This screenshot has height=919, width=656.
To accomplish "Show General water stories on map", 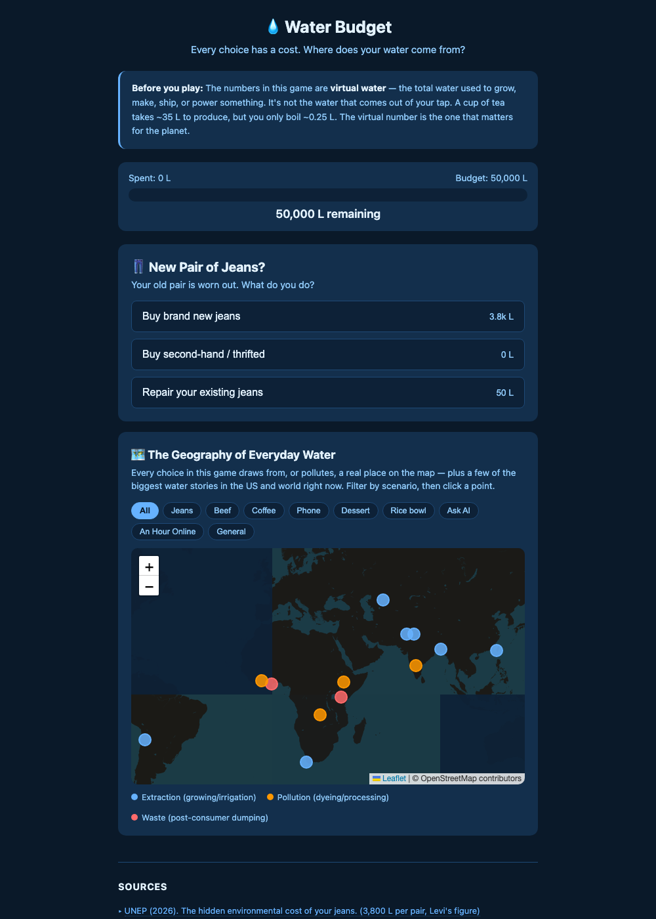I will point(231,532).
